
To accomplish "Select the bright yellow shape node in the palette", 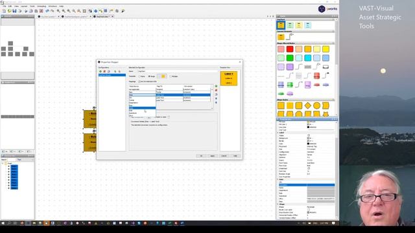I will tap(326, 49).
